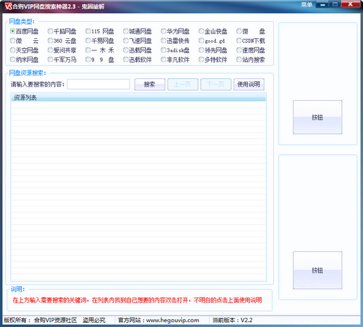Click the 资源列表 column header
The height and width of the screenshot is (327, 363).
coord(138,97)
